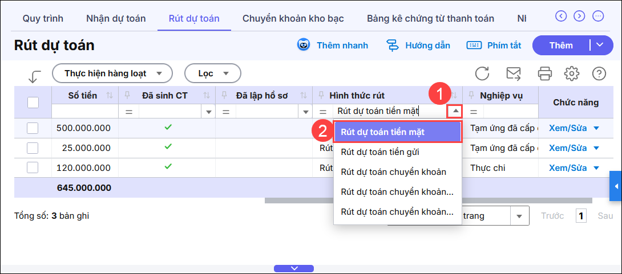Viewport: 622px width, 274px height.
Task: Switch to the Nhận dự toán tab
Action: coord(116,18)
